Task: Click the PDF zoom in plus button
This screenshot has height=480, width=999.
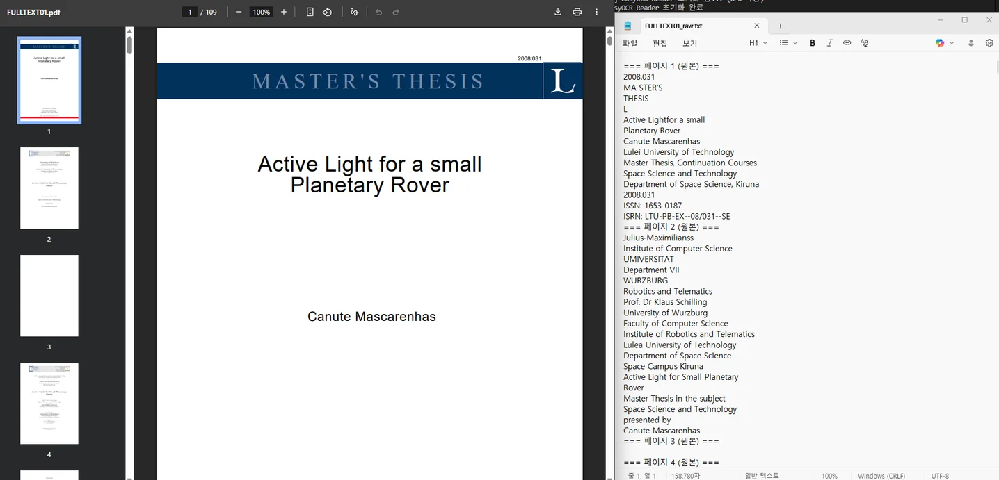Action: [284, 12]
